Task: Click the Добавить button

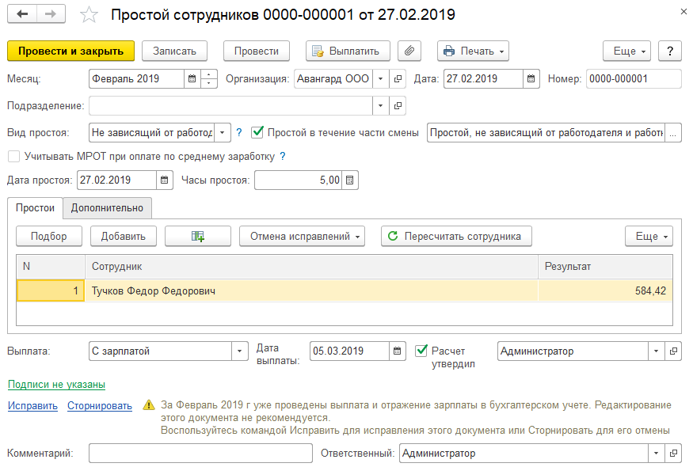Action: coord(123,237)
